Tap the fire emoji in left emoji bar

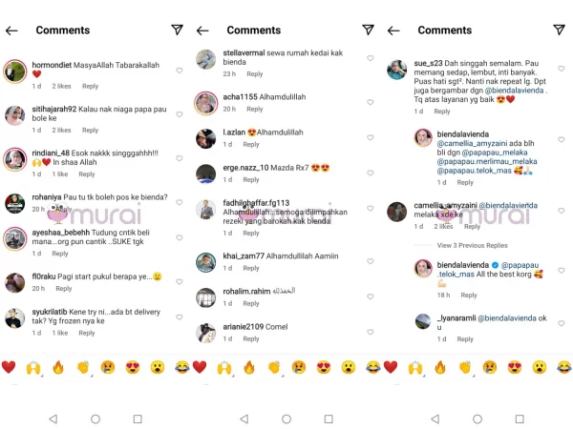point(58,366)
